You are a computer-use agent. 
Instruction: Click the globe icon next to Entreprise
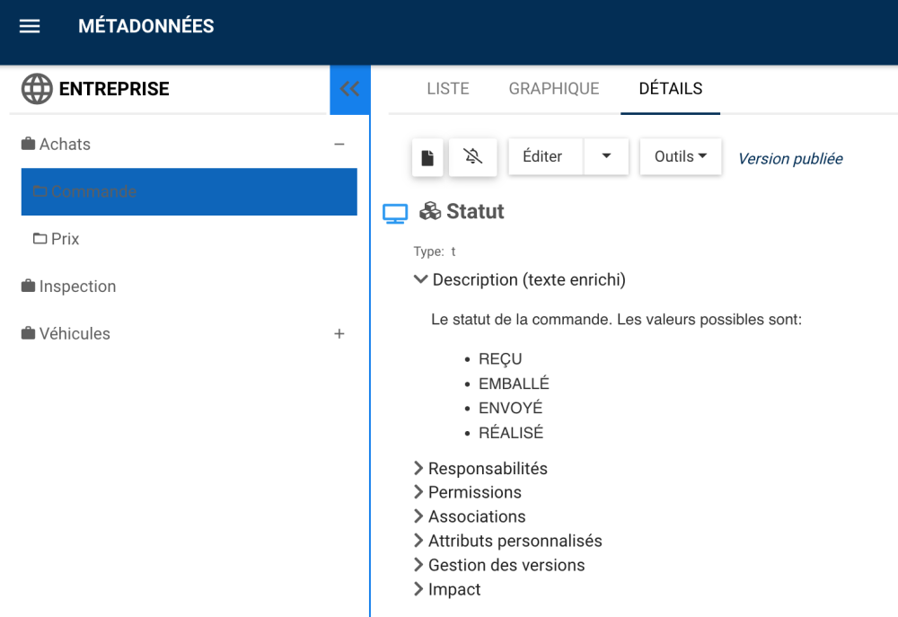coord(37,89)
